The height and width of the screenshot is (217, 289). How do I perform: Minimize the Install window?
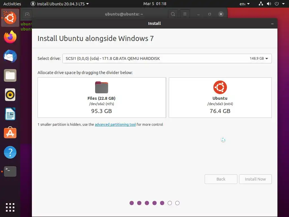pyautogui.click(x=272, y=24)
